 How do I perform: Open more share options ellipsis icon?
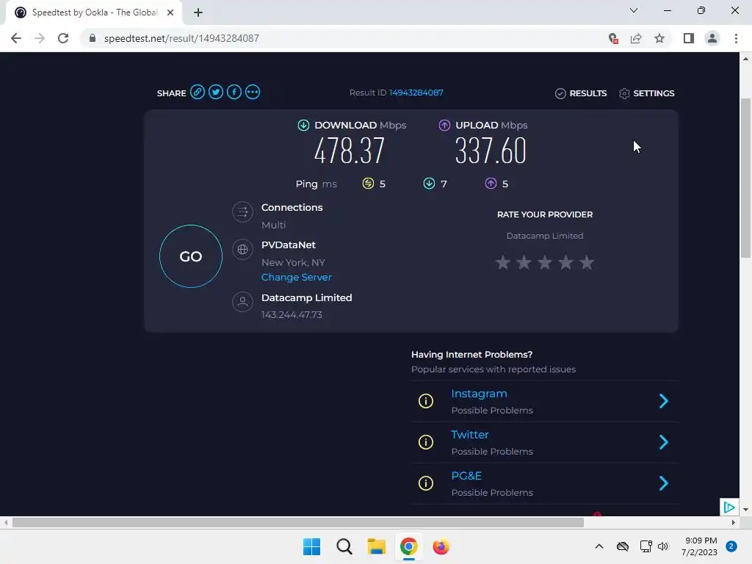[253, 92]
